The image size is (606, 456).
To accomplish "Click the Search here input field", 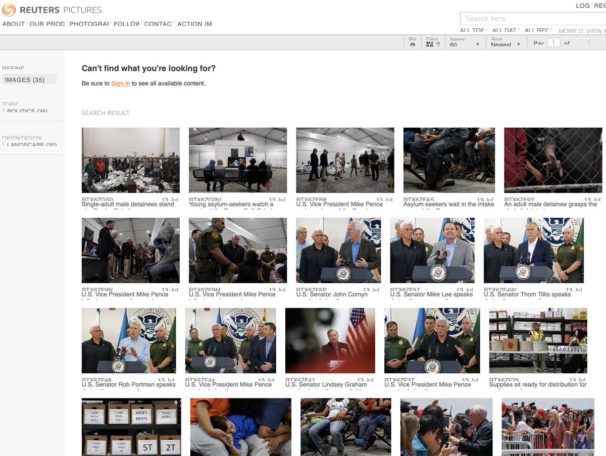I will tap(533, 19).
